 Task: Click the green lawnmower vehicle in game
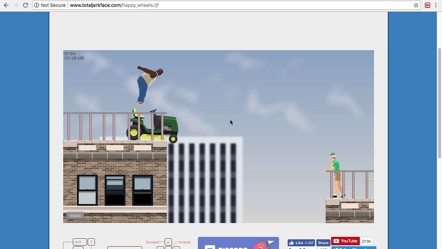tap(152, 126)
